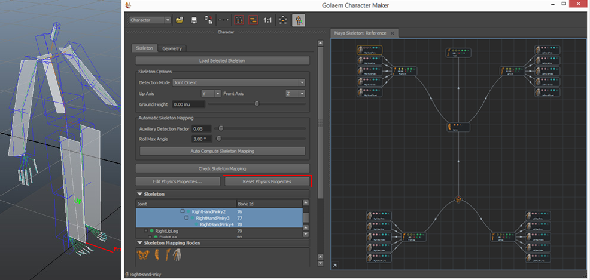Click Reset Physics Properties button
The image size is (590, 280).
tap(267, 181)
